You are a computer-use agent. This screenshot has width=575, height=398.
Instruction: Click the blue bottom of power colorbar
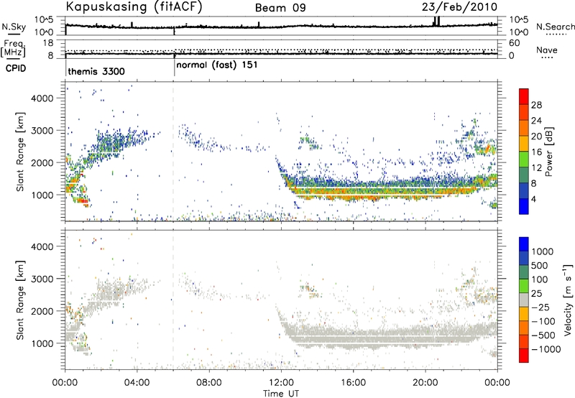click(x=524, y=206)
